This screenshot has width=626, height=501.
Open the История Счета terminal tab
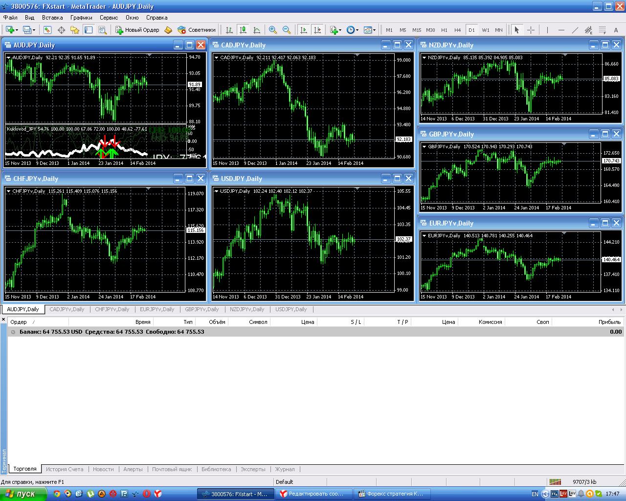point(65,469)
